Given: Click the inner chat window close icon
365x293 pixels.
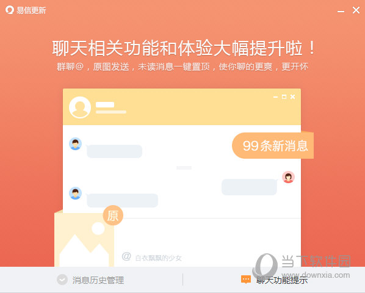Looking at the screenshot, I should click(293, 96).
